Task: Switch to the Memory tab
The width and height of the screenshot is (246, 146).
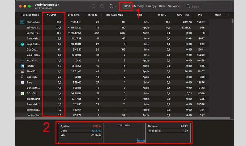Action: tap(138, 6)
